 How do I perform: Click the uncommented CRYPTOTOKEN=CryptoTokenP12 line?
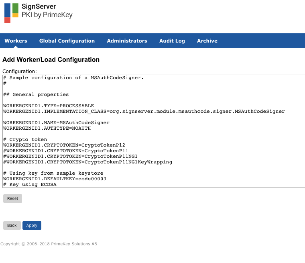(x=64, y=145)
